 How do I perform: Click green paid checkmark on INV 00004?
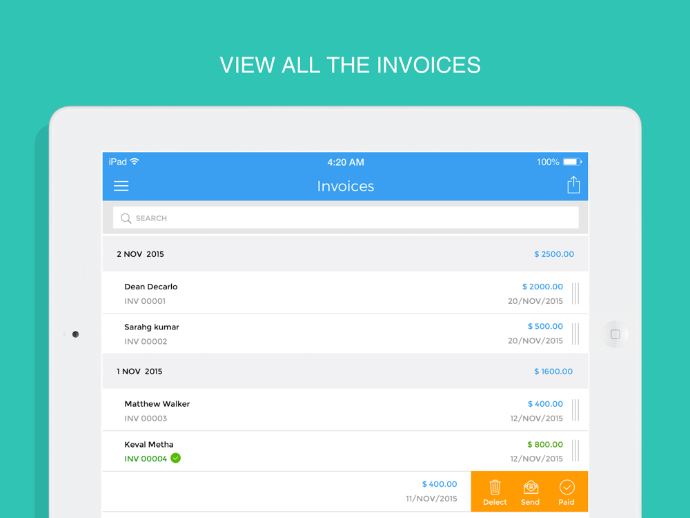tap(175, 458)
